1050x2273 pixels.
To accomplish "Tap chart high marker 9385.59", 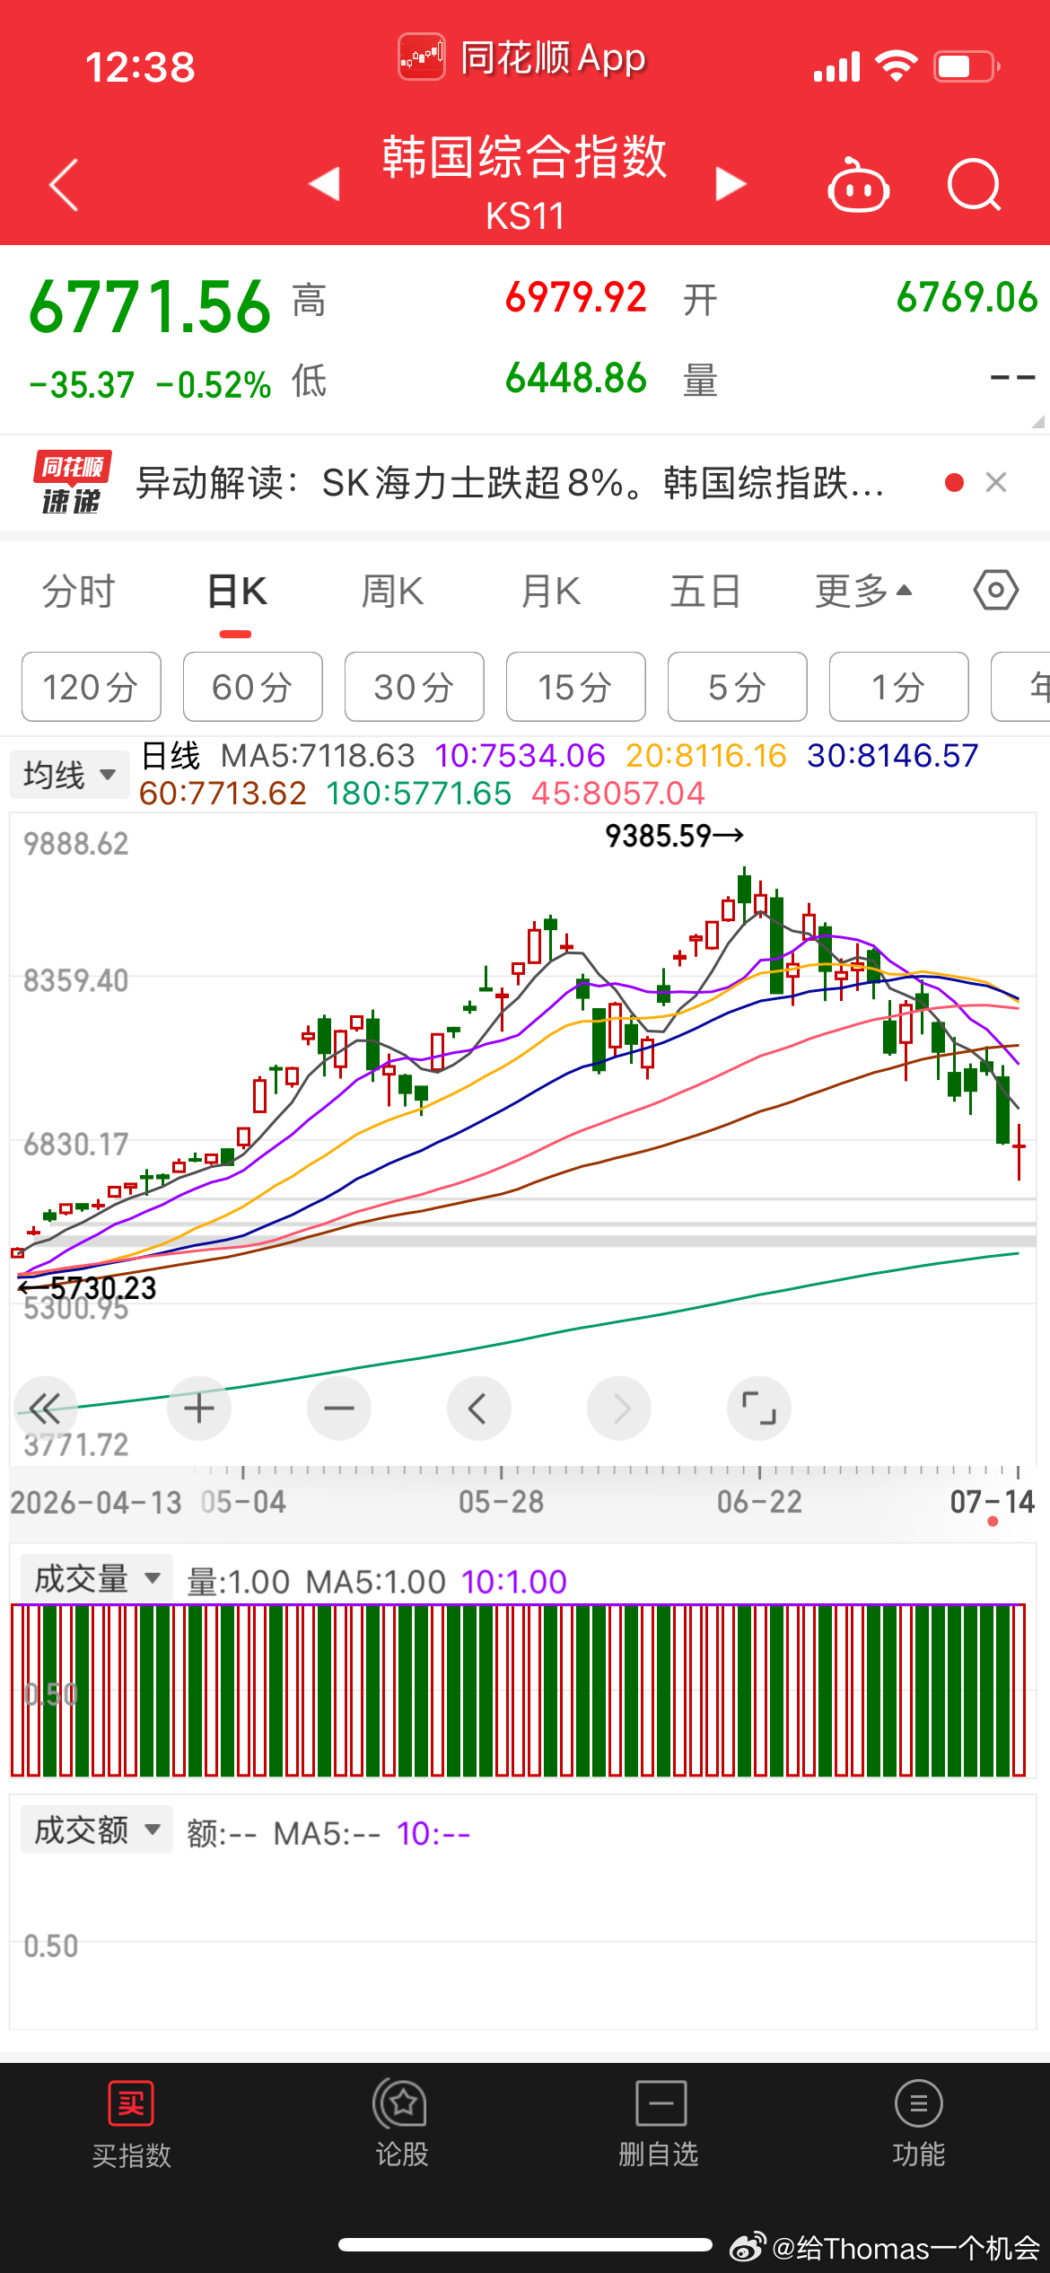I will click(x=674, y=836).
